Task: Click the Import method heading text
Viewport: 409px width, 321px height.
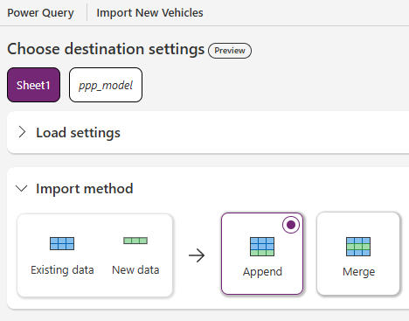Action: click(x=85, y=188)
